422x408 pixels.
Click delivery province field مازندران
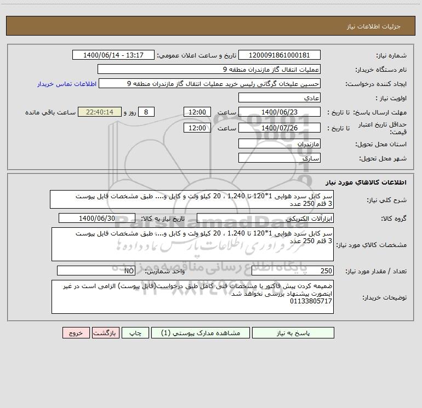click(x=280, y=143)
